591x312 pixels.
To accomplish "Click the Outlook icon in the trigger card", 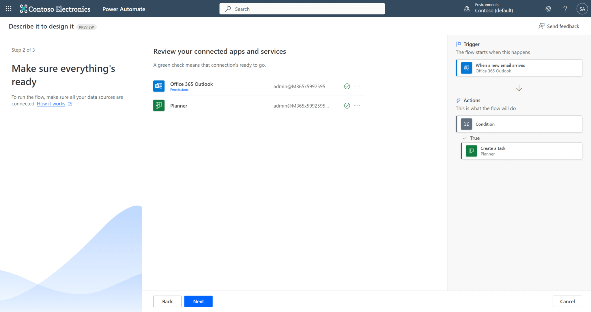I will (x=466, y=68).
